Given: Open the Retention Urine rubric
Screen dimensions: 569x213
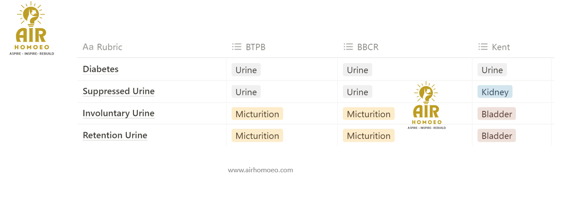Looking at the screenshot, I should point(115,135).
